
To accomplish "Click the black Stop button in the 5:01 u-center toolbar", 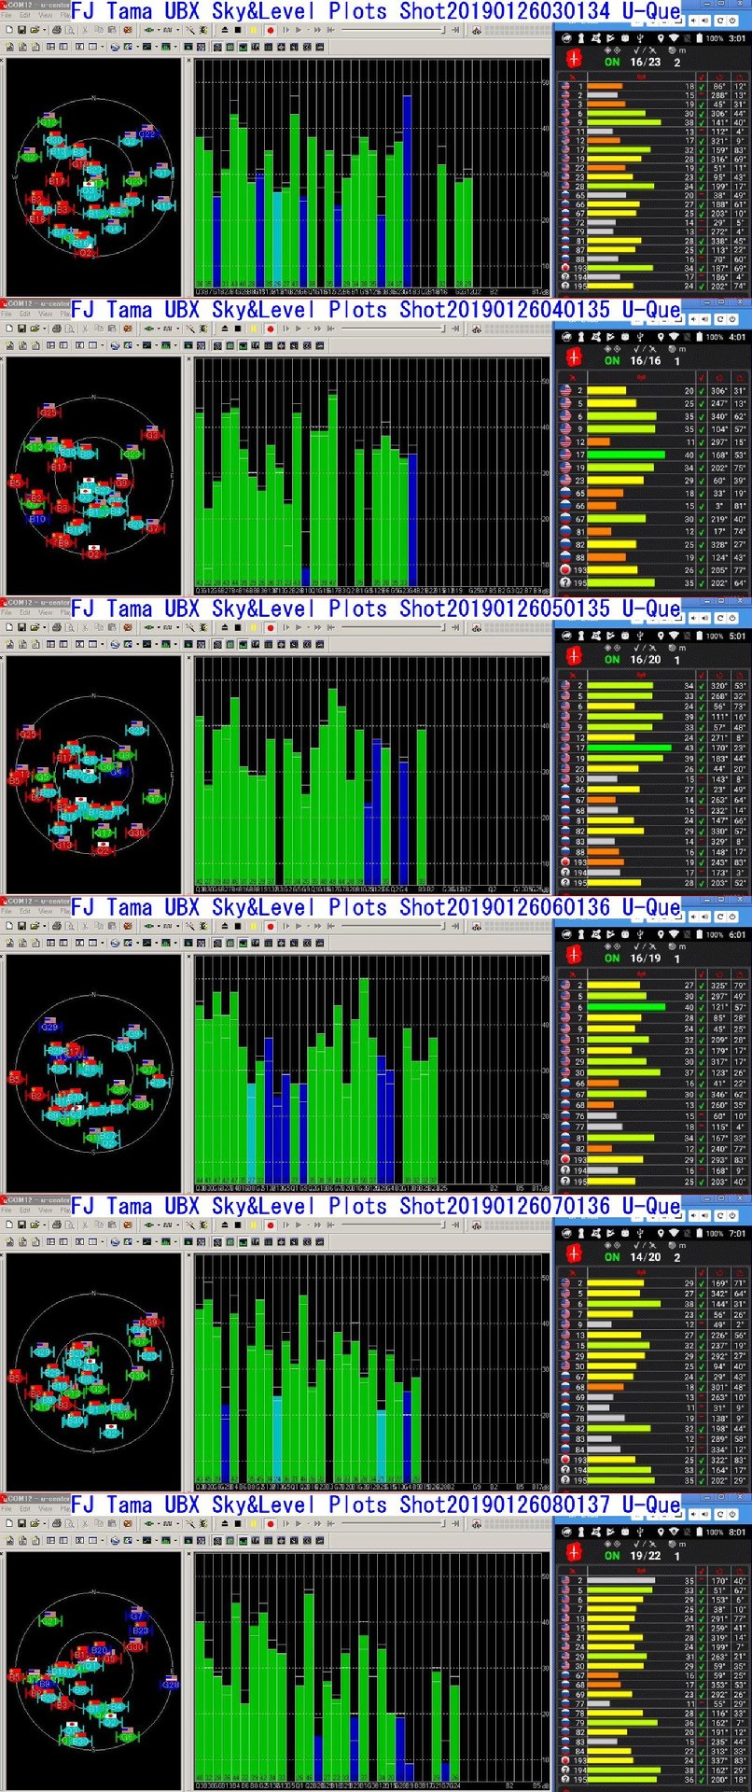I will coord(239,627).
